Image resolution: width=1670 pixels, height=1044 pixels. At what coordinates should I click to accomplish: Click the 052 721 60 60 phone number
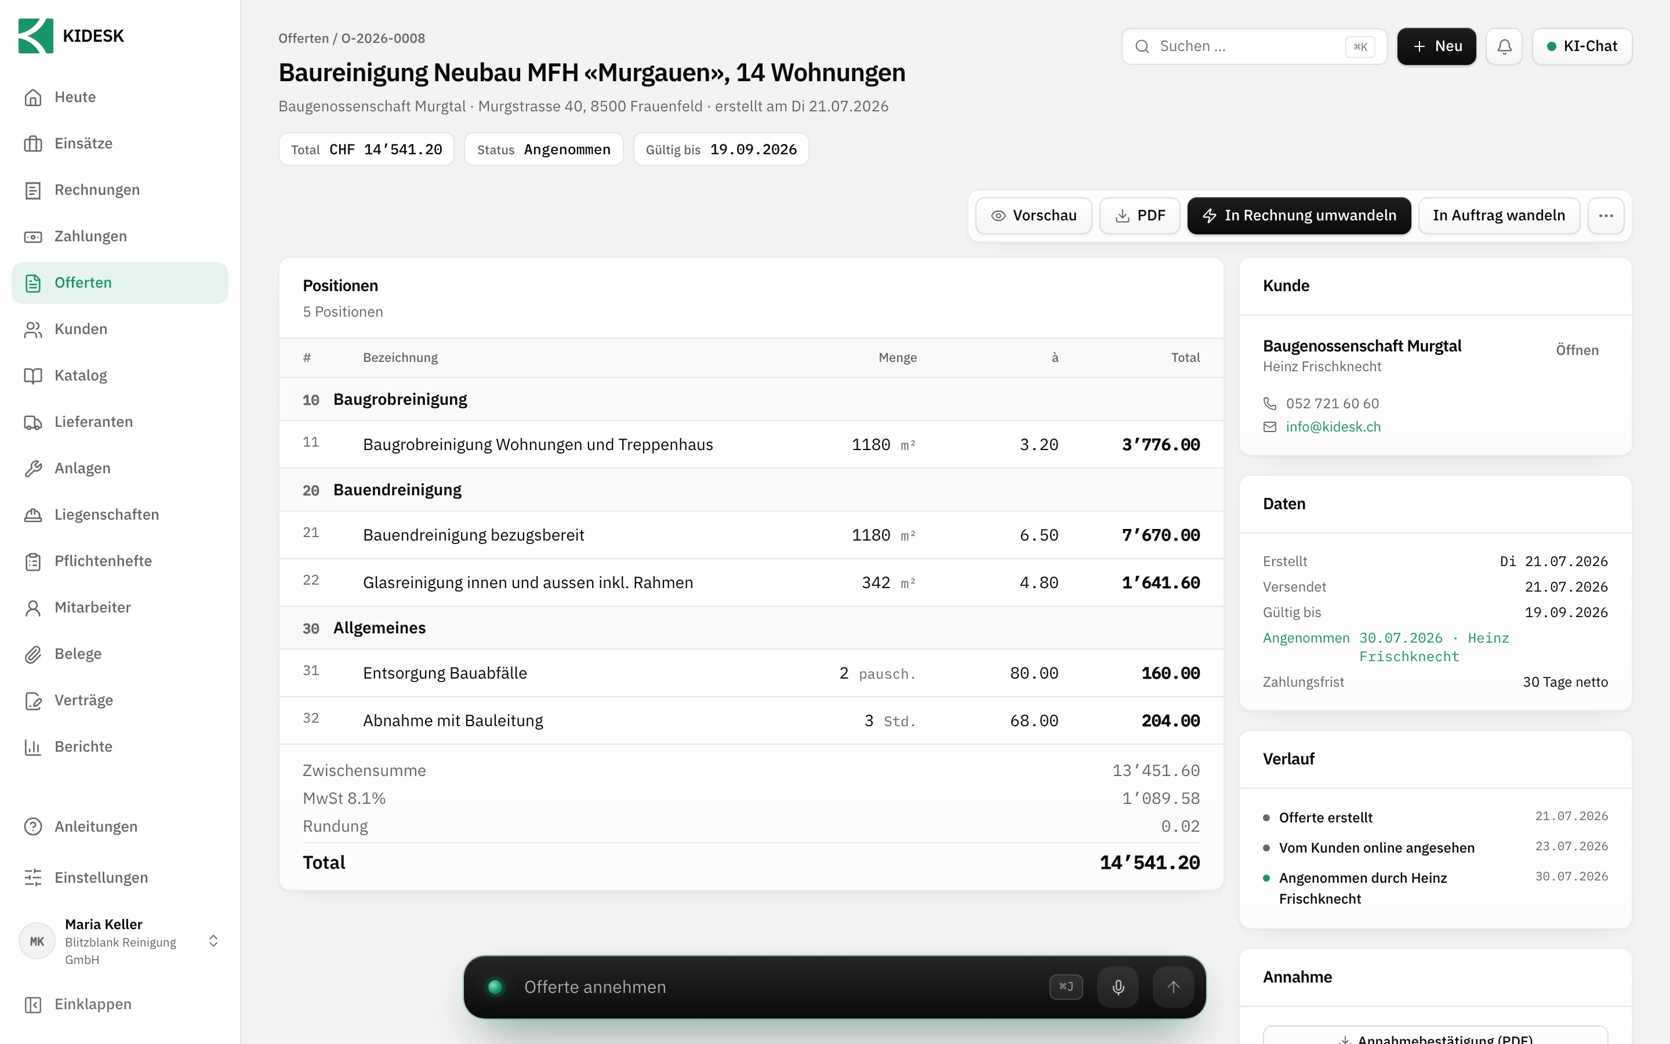(1333, 403)
